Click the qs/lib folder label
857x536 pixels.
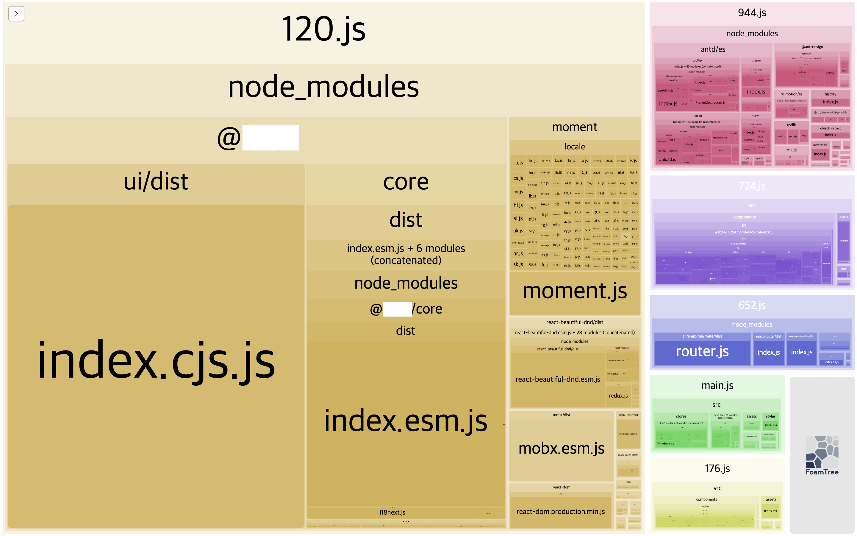(x=791, y=125)
